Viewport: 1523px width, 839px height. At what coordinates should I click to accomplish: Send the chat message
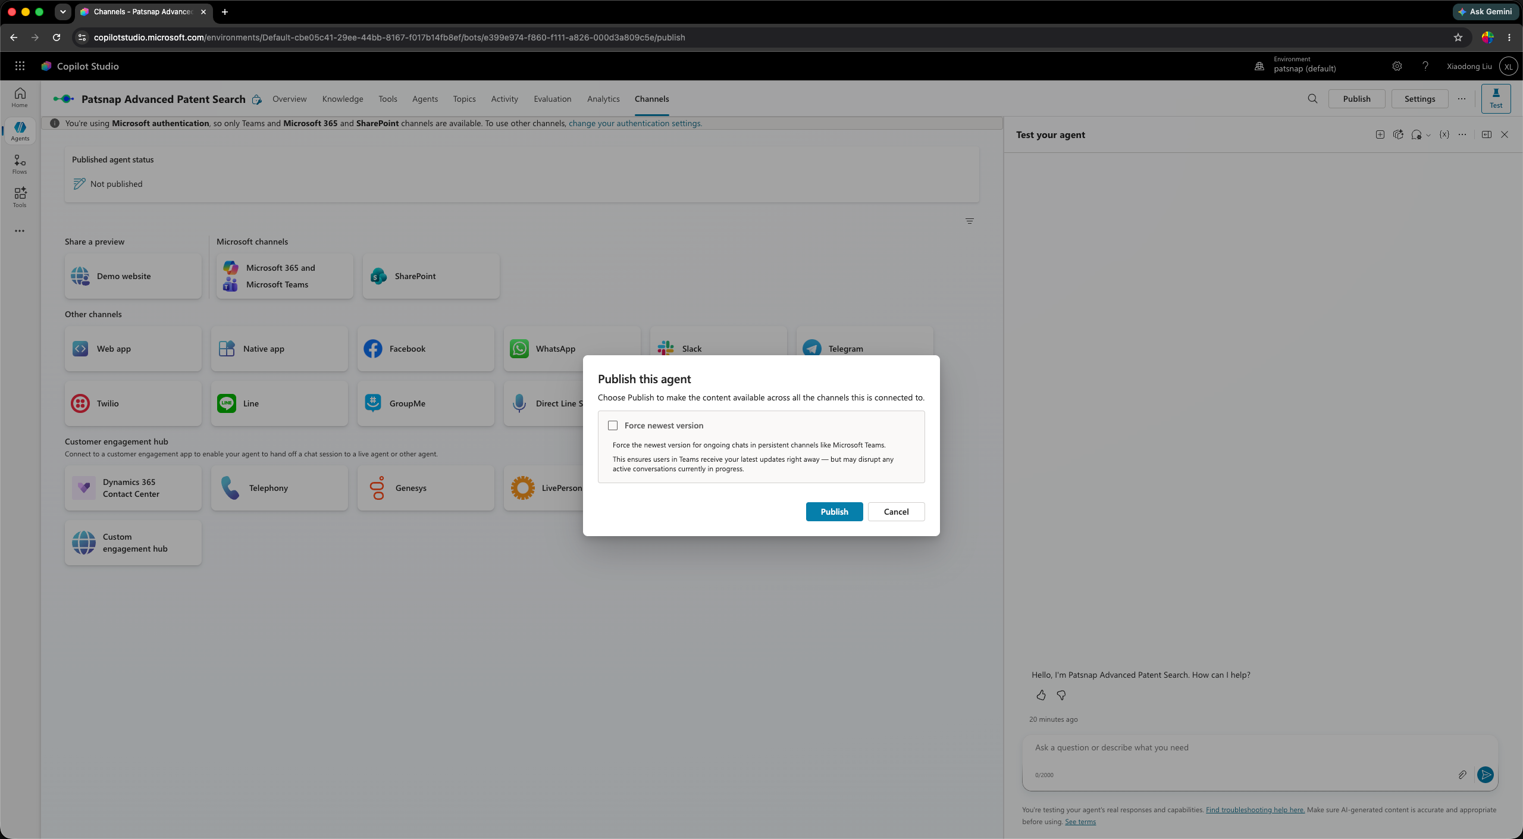[1486, 775]
